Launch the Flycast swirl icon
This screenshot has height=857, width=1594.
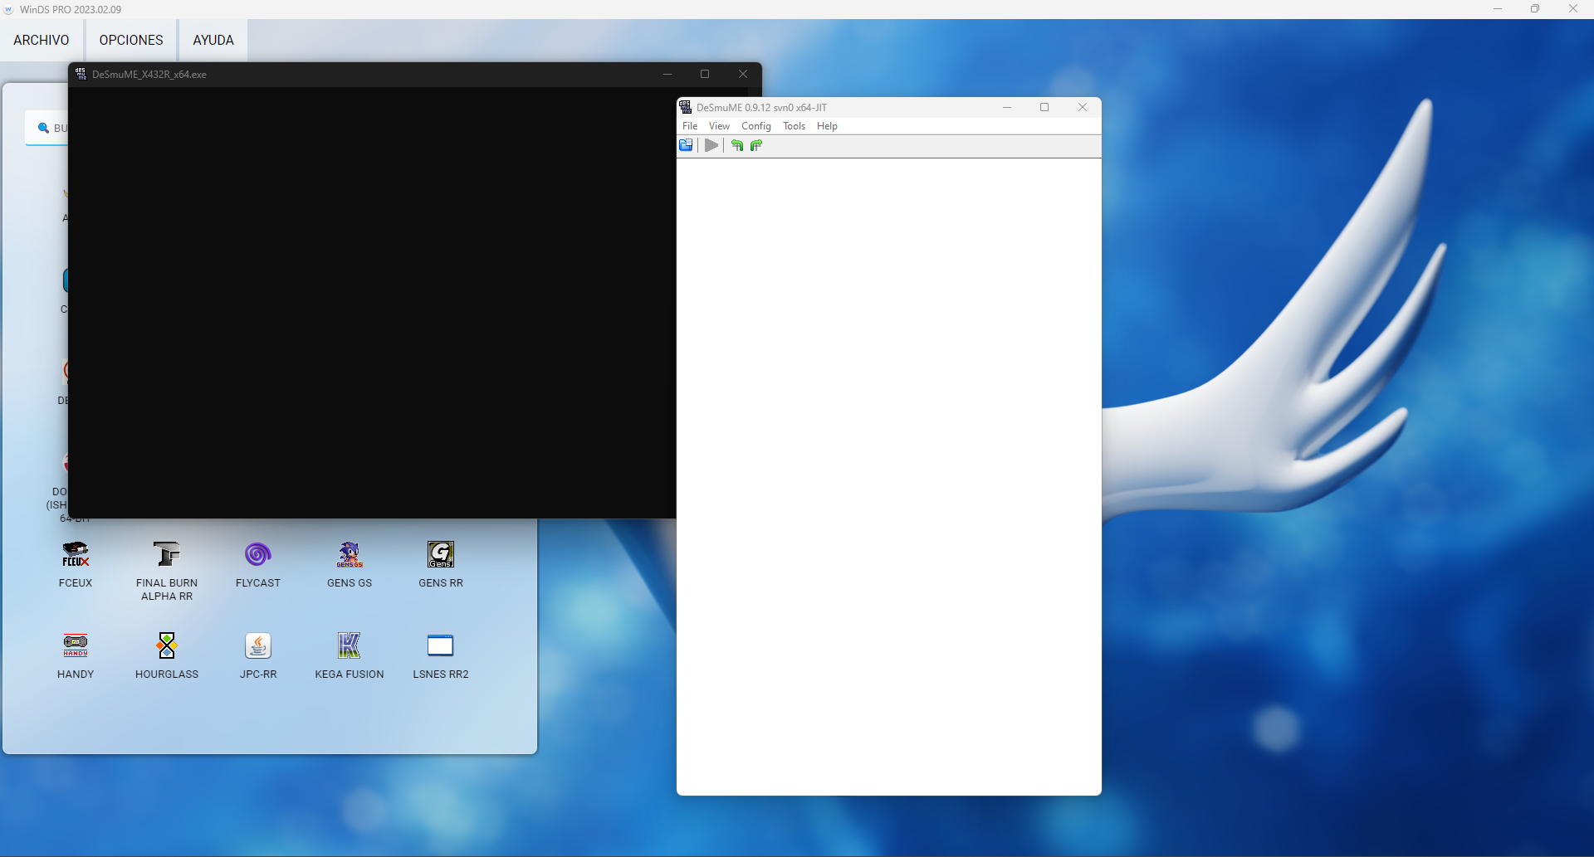[x=258, y=554]
